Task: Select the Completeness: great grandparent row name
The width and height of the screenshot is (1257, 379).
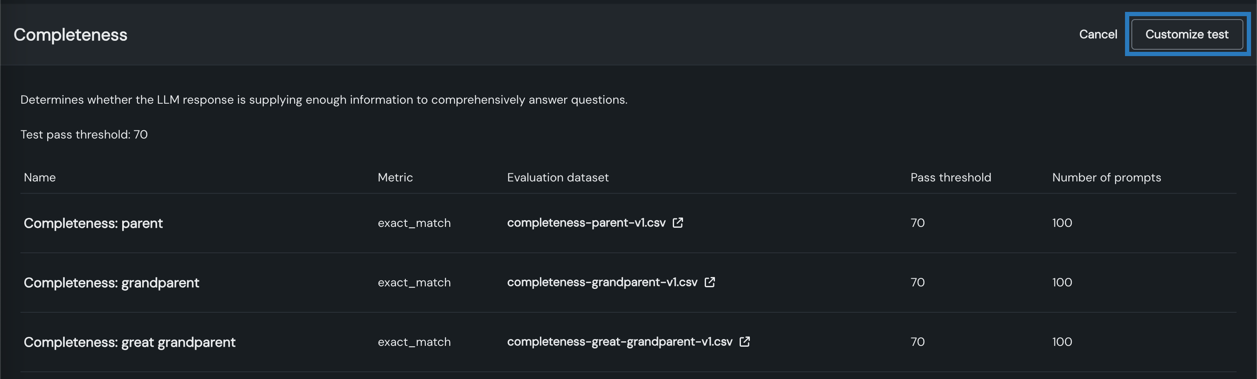Action: click(x=129, y=342)
